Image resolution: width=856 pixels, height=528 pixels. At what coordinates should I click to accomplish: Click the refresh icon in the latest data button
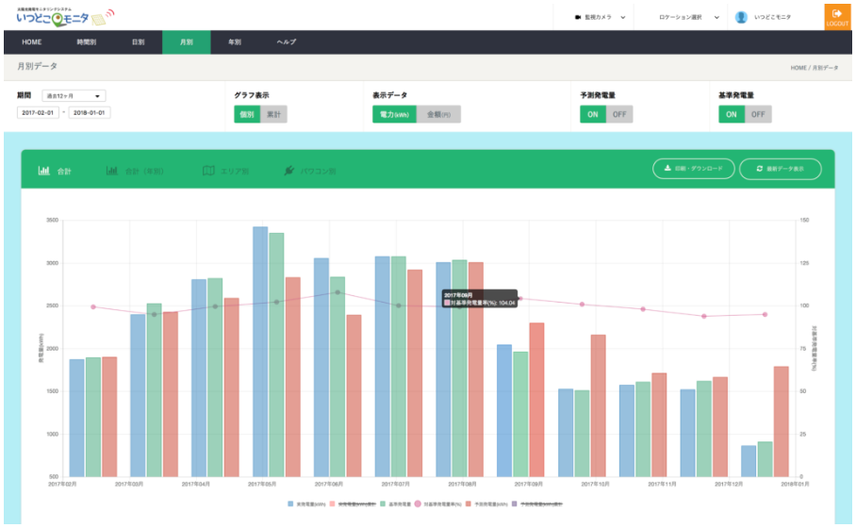pos(760,169)
